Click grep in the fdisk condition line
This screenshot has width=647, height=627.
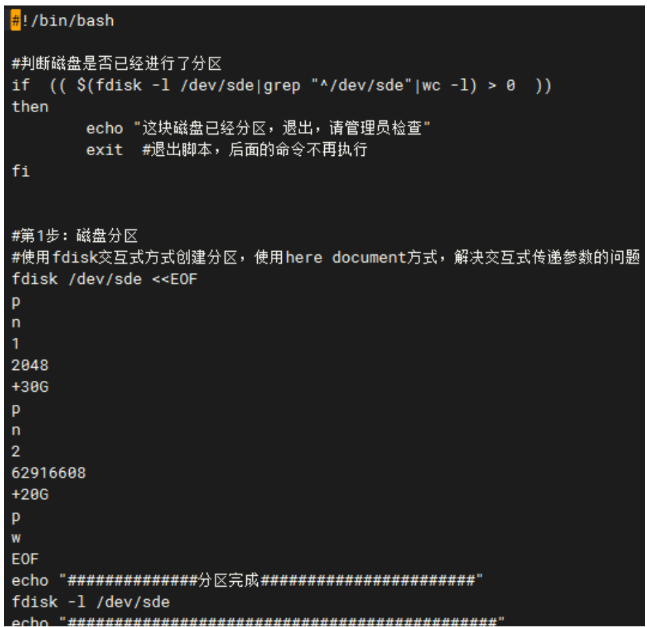[x=282, y=85]
